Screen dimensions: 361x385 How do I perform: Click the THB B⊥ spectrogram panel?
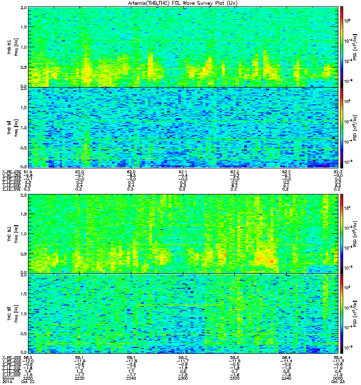[x=183, y=47]
